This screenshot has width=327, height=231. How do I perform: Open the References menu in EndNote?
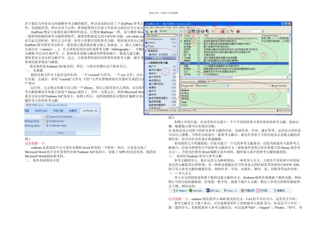[x=160, y=27]
